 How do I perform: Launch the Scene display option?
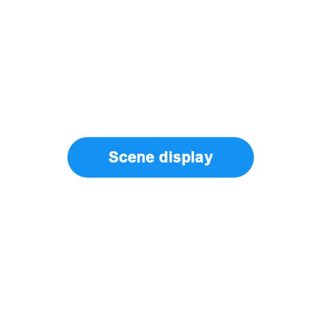[161, 158]
